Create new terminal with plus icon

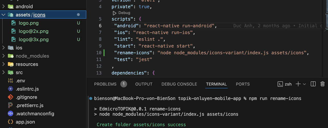click(298, 84)
